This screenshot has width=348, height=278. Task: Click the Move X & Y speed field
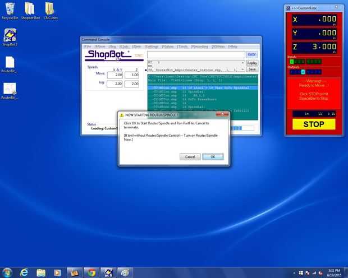[115, 75]
